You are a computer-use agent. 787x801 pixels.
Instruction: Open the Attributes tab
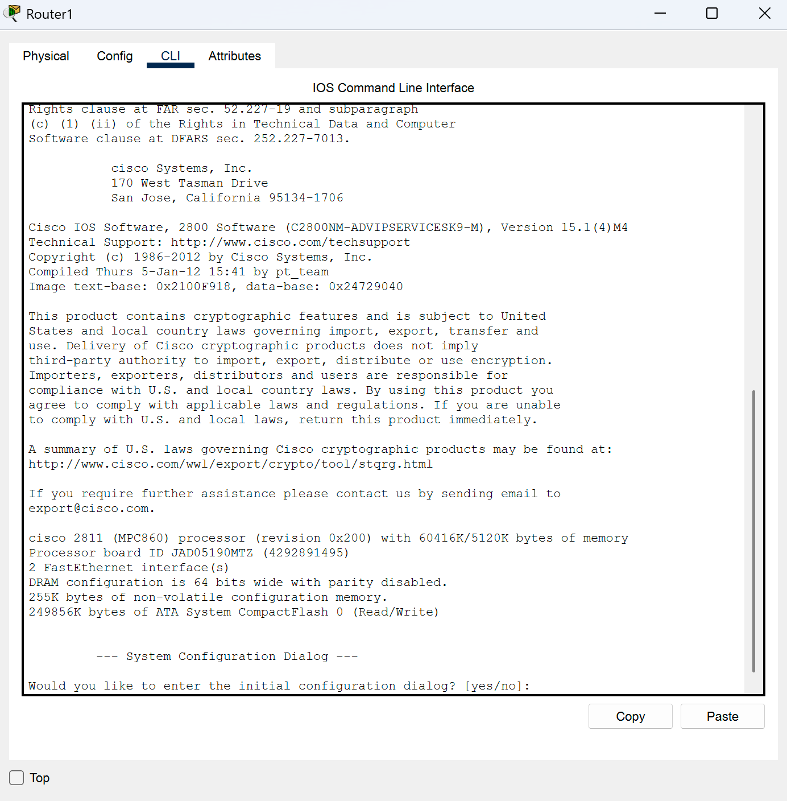pyautogui.click(x=234, y=56)
